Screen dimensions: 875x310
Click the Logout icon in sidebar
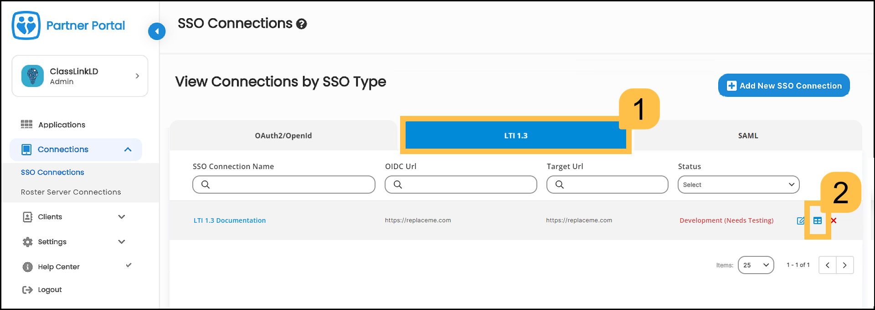[x=27, y=290]
